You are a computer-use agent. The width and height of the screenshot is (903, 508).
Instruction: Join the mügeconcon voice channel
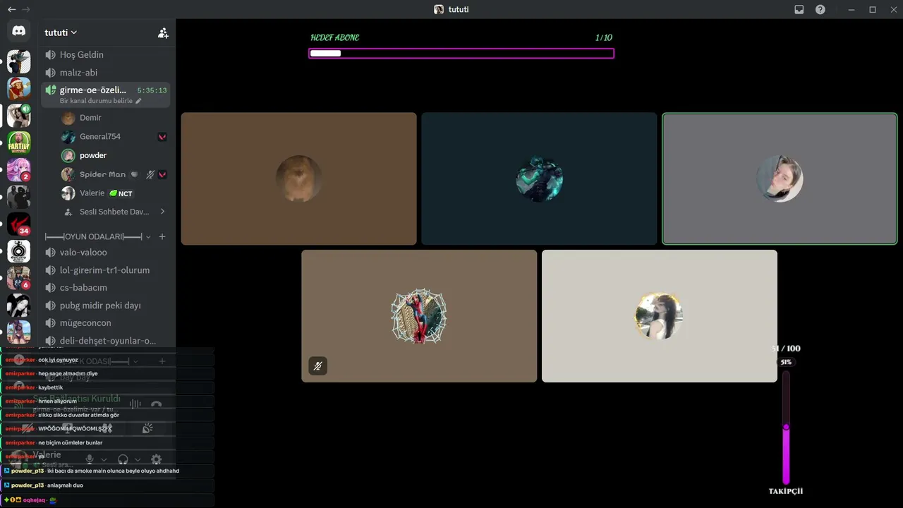pos(106,323)
